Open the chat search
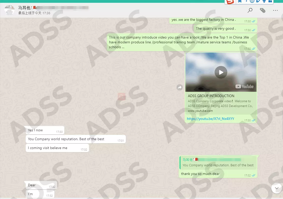Viewport: 283px width, 199px height. tap(250, 10)
